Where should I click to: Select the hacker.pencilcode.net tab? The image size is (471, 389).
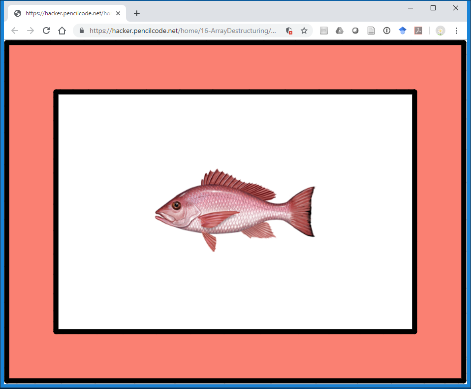[x=64, y=13]
